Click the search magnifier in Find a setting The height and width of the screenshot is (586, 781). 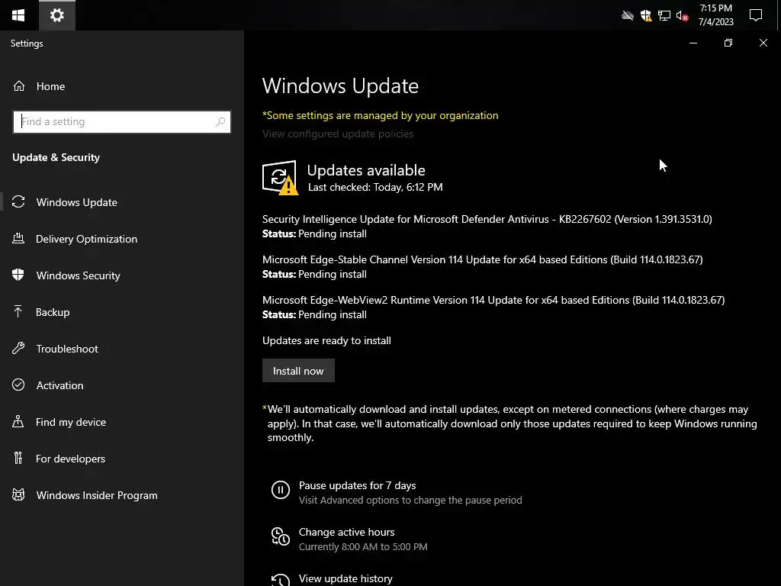(x=220, y=121)
